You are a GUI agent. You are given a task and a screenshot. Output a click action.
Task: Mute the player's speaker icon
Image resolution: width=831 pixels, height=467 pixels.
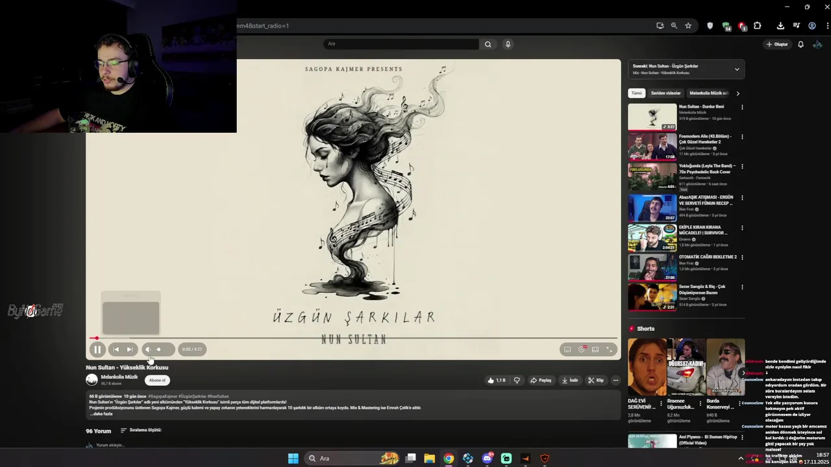[x=147, y=350]
